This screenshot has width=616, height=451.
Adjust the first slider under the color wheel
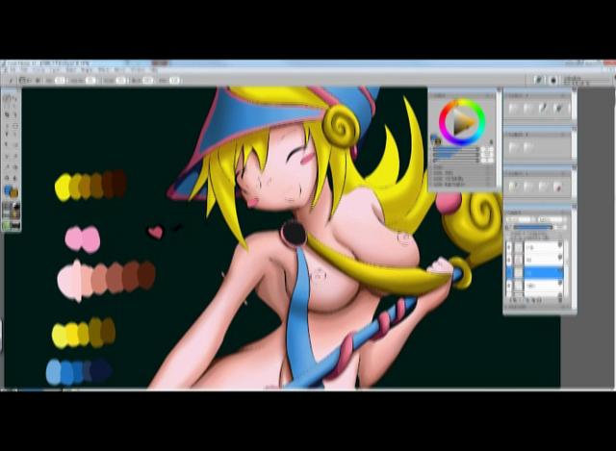tap(455, 150)
